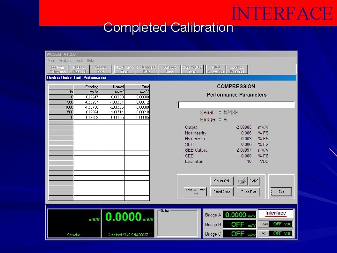This screenshot has height=253, width=337.
Task: Click the 1000 row label in table
Action: click(61, 107)
